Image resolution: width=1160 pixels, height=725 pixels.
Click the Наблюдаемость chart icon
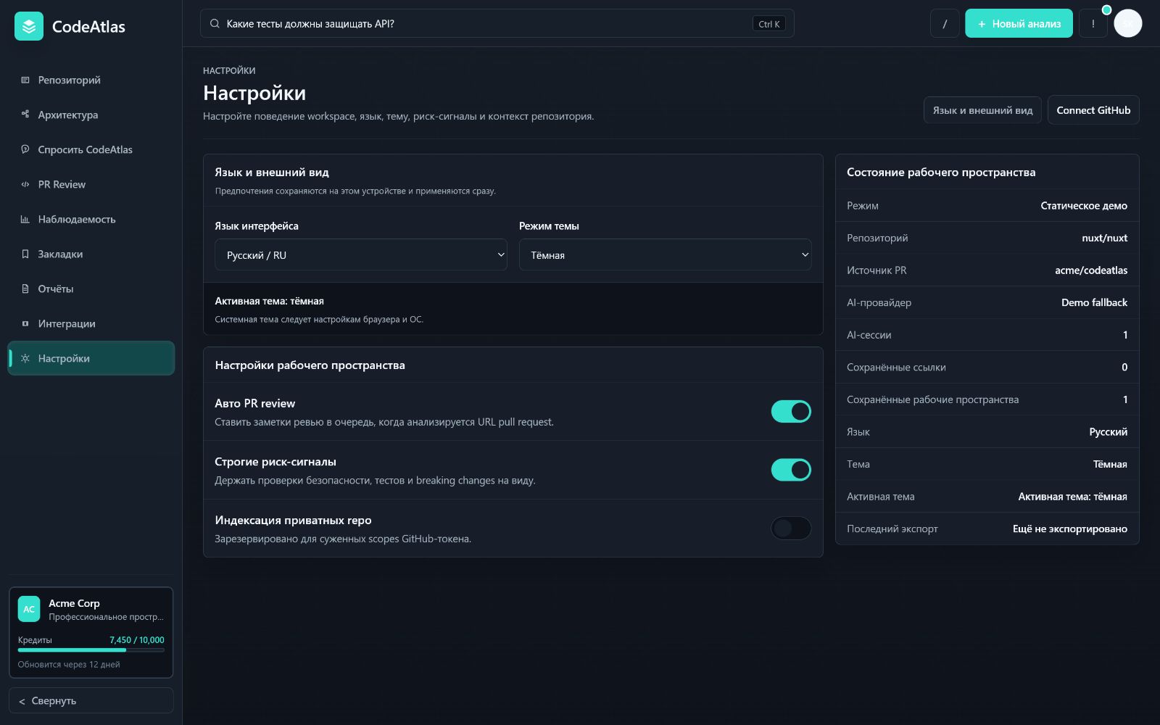25,219
